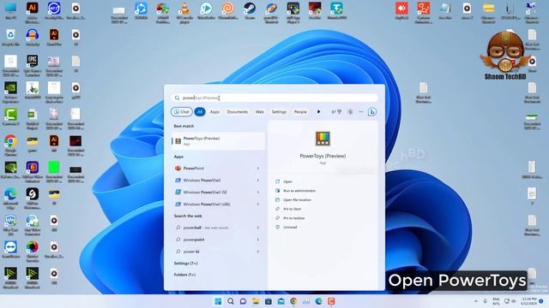This screenshot has width=549, height=308.
Task: Switch to the Apps search filter
Action: (214, 112)
